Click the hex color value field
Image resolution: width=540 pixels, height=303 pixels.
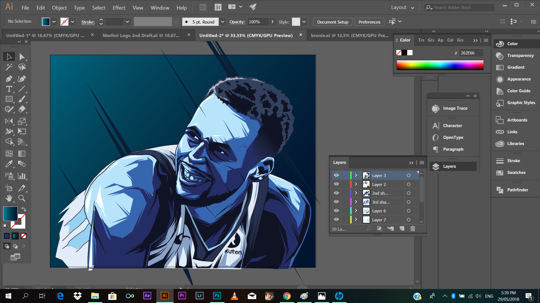click(471, 53)
